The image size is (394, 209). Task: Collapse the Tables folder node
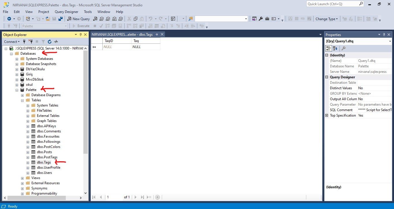(22, 100)
